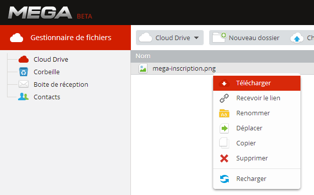Click the grey cloud icon in toolbar

click(145, 38)
